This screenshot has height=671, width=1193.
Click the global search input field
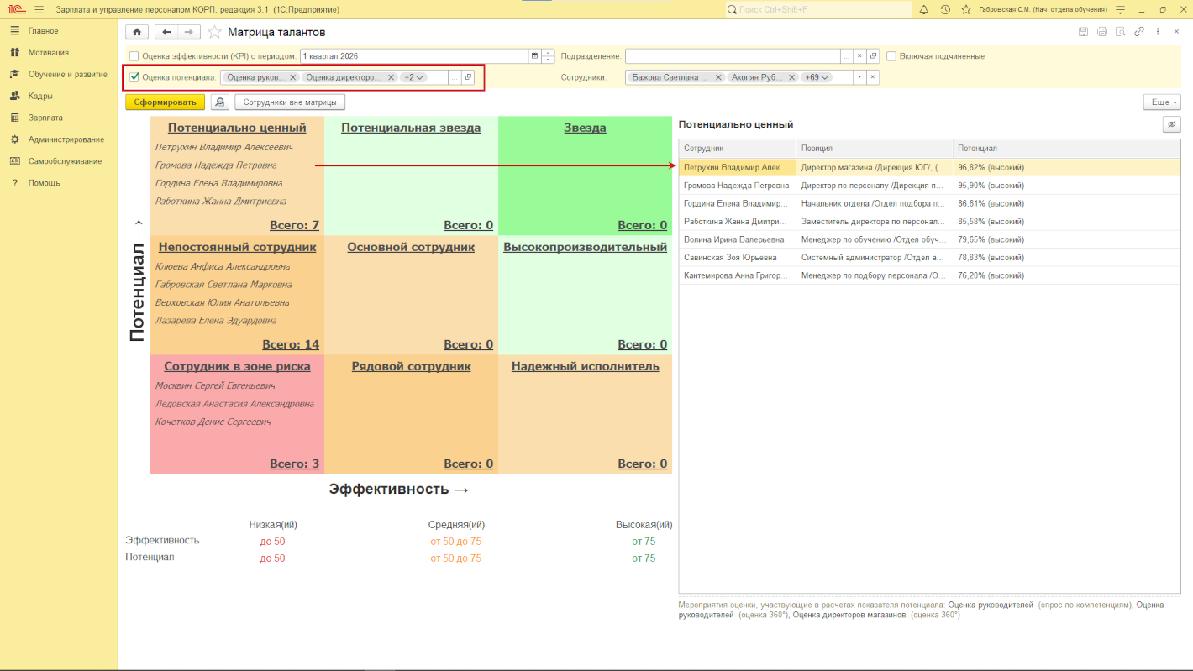pos(819,9)
